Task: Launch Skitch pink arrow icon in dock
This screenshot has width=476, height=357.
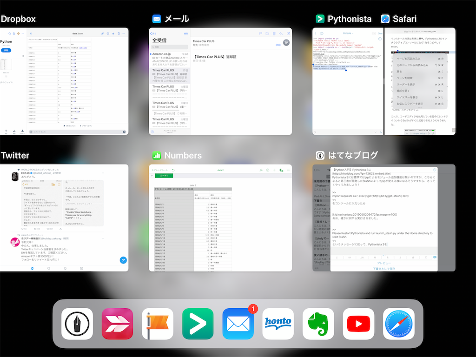Action: coord(117,324)
